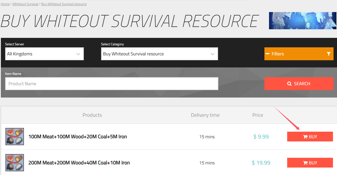Click the red SEARCH button
The width and height of the screenshot is (337, 175).
[x=299, y=84]
